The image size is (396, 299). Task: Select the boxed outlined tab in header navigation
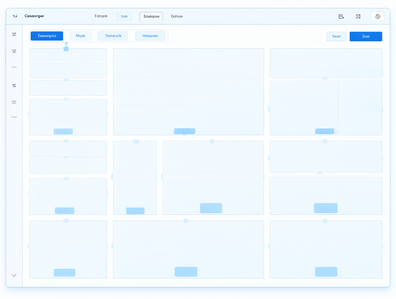[151, 17]
